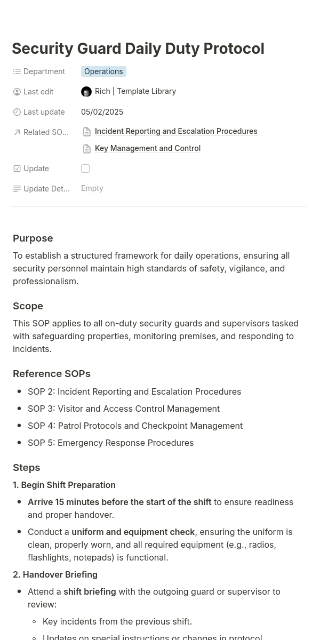Click the Update checkbox property icon

click(17, 169)
